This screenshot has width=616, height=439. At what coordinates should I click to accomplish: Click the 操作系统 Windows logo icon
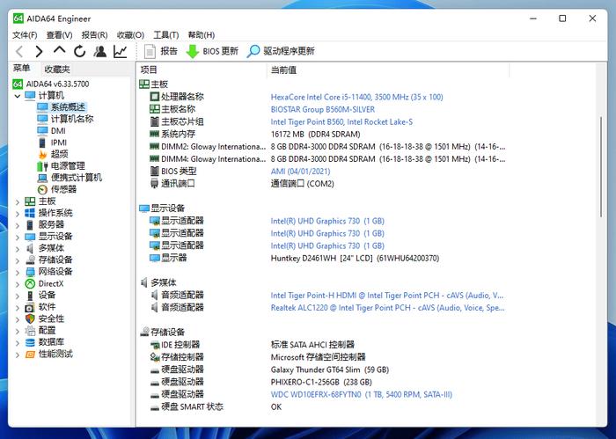29,213
